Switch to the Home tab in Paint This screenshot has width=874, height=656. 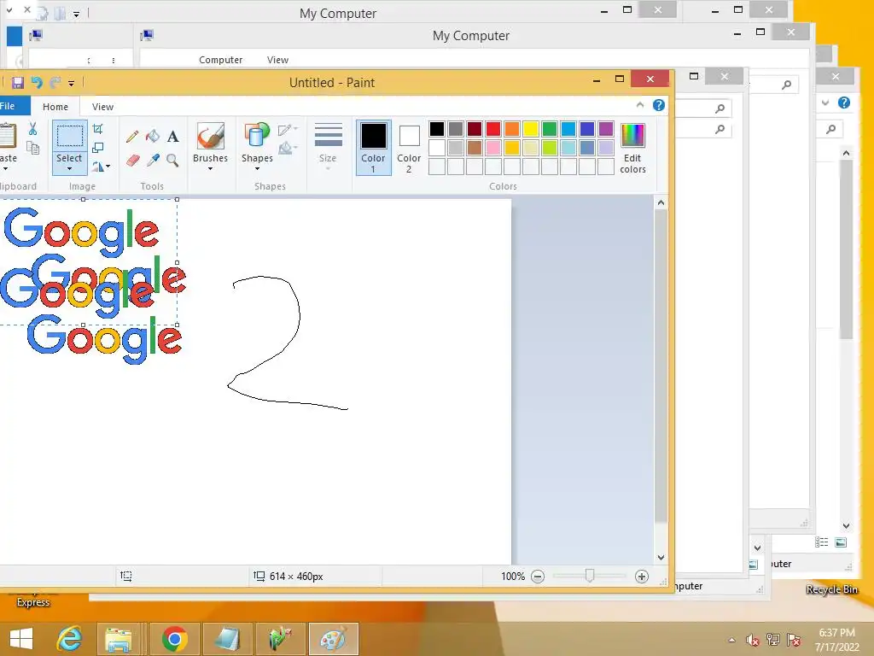[55, 107]
